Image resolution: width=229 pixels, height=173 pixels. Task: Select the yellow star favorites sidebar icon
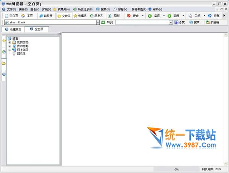[4, 40]
